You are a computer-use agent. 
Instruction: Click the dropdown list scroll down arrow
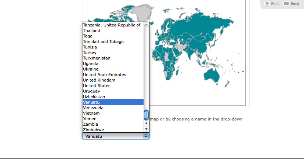(146, 129)
